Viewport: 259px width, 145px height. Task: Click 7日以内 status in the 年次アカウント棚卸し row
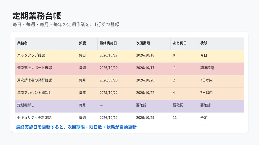click(x=221, y=94)
